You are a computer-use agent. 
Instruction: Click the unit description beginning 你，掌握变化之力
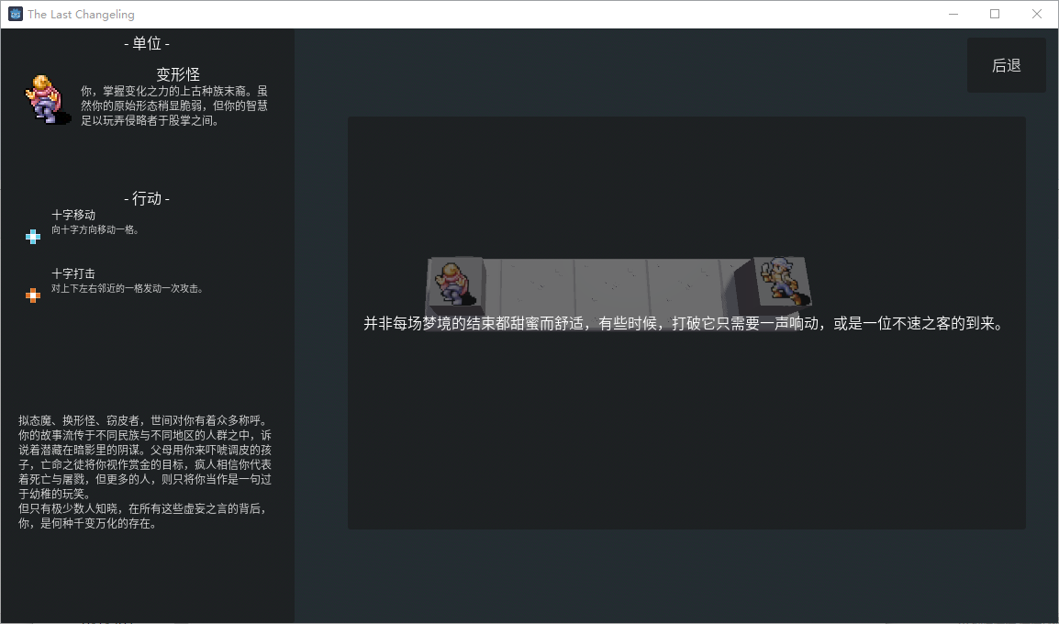click(174, 106)
